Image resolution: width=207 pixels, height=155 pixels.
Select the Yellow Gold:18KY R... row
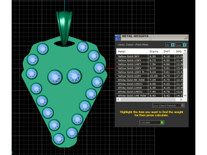click(150, 72)
